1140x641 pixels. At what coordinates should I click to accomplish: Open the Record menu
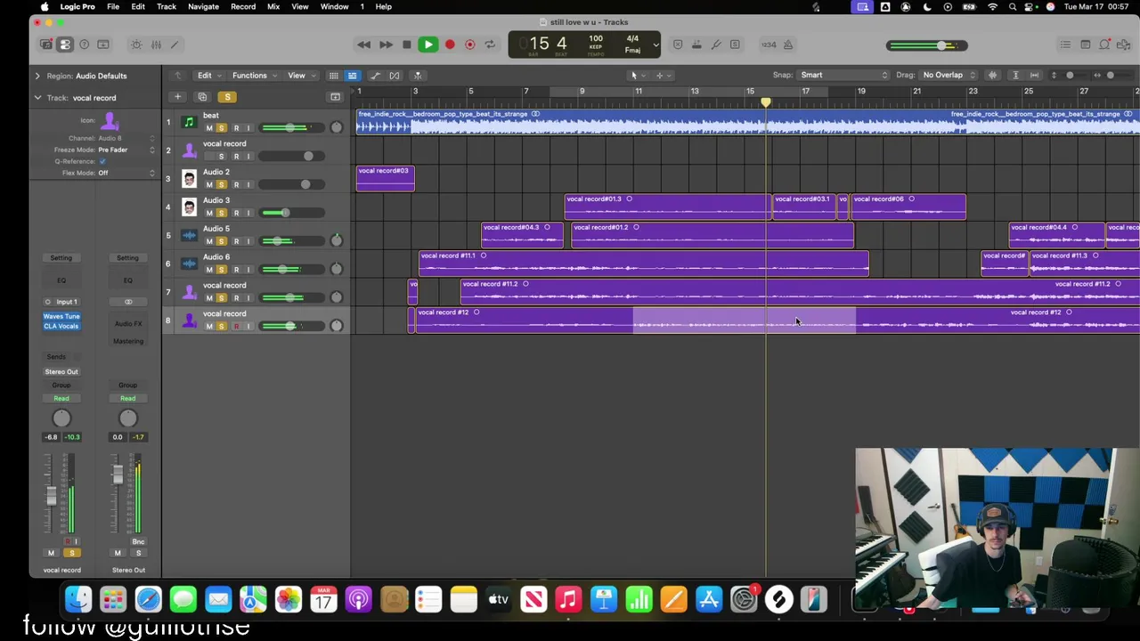[x=243, y=6]
